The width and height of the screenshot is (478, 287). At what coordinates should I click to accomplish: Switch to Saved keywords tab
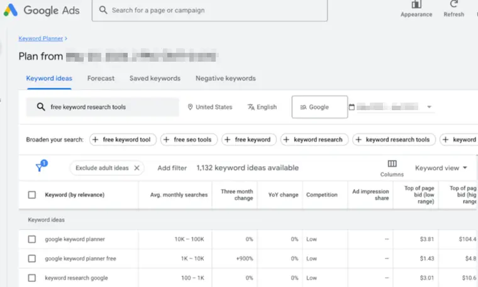click(x=155, y=79)
